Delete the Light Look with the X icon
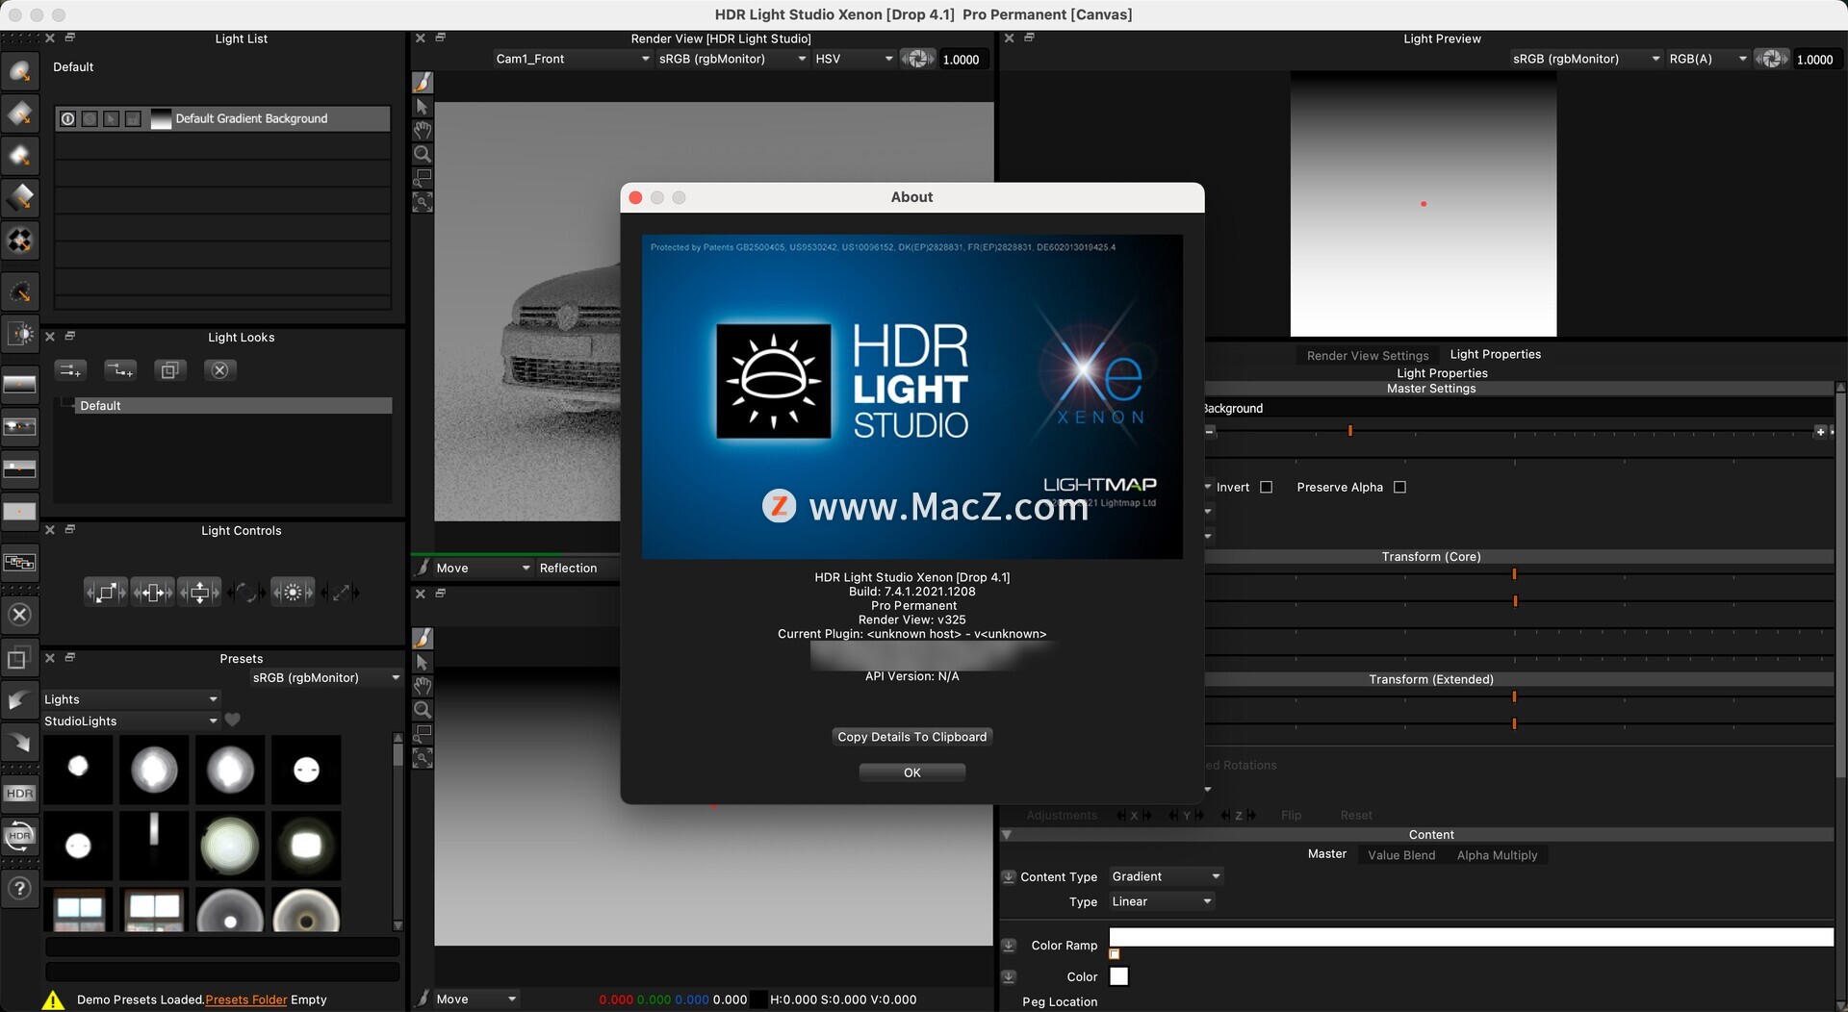The width and height of the screenshot is (1848, 1012). click(x=220, y=370)
